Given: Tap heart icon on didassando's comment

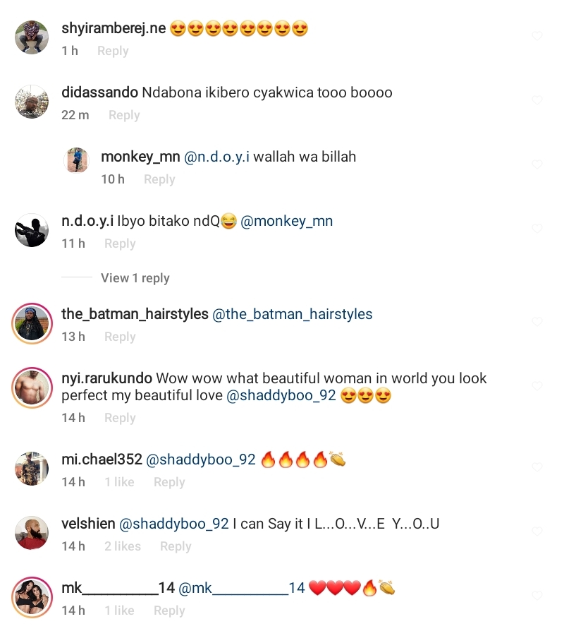Looking at the screenshot, I should tap(537, 100).
